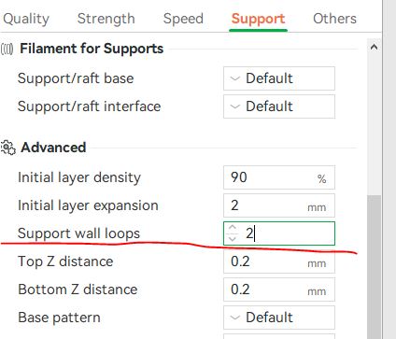Open the Support/raft interface dropdown
The width and height of the screenshot is (396, 339).
(279, 106)
